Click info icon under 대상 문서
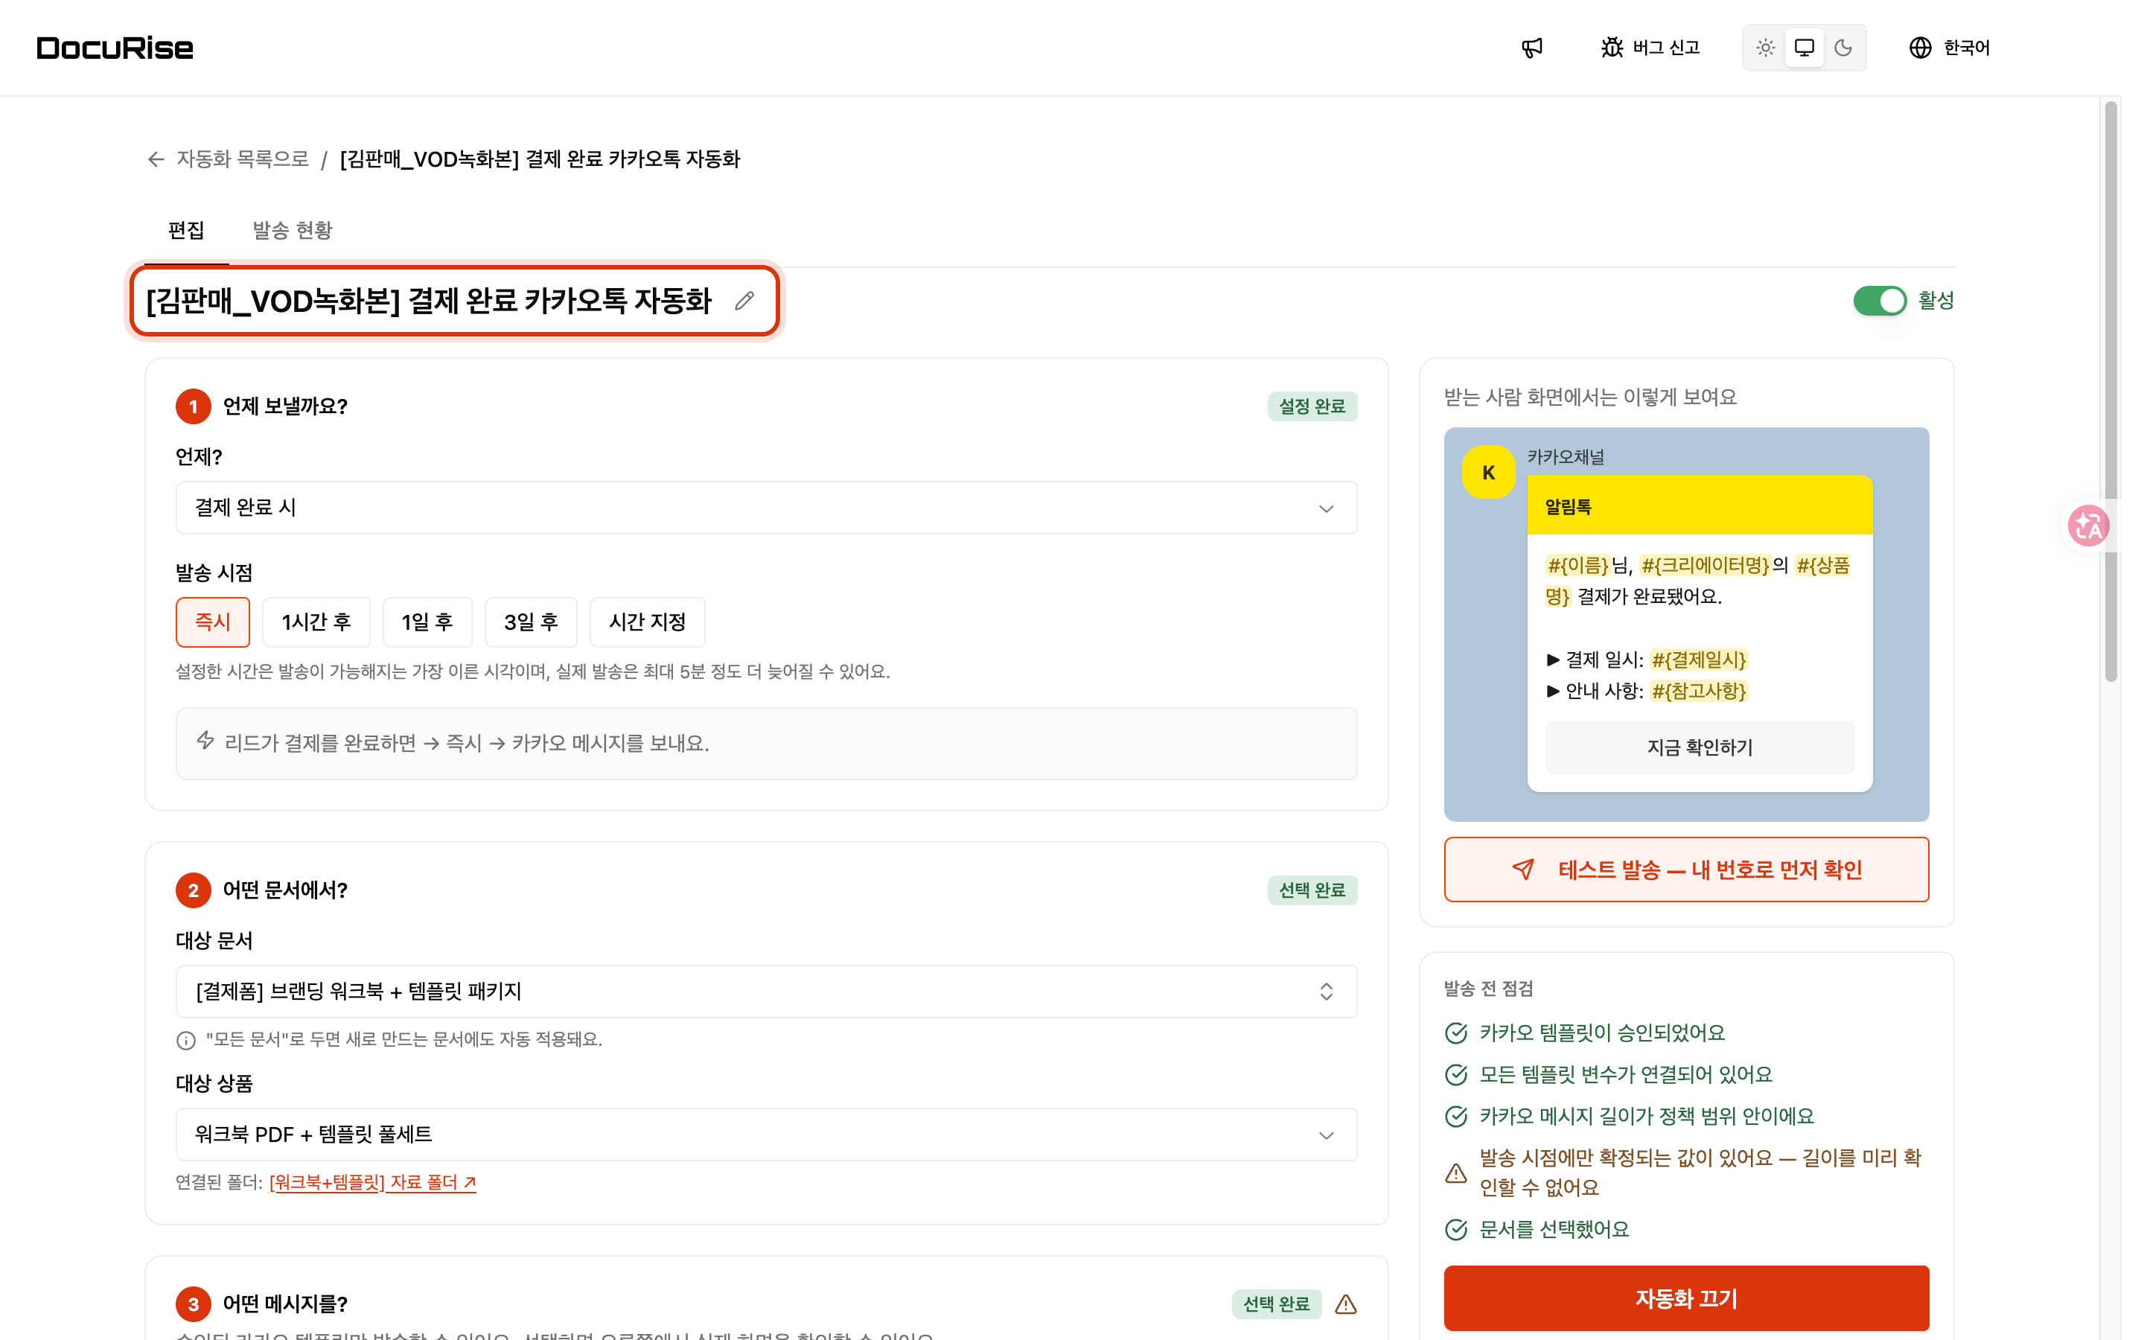 tap(186, 1041)
